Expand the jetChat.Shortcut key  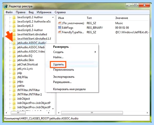pyautogui.click(x=10, y=65)
